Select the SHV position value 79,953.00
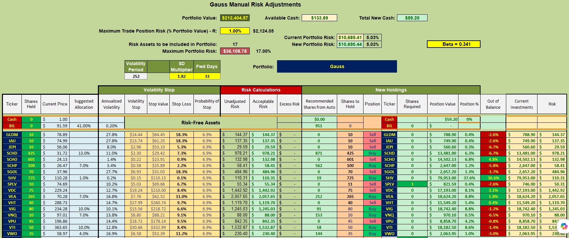 pos(443,178)
